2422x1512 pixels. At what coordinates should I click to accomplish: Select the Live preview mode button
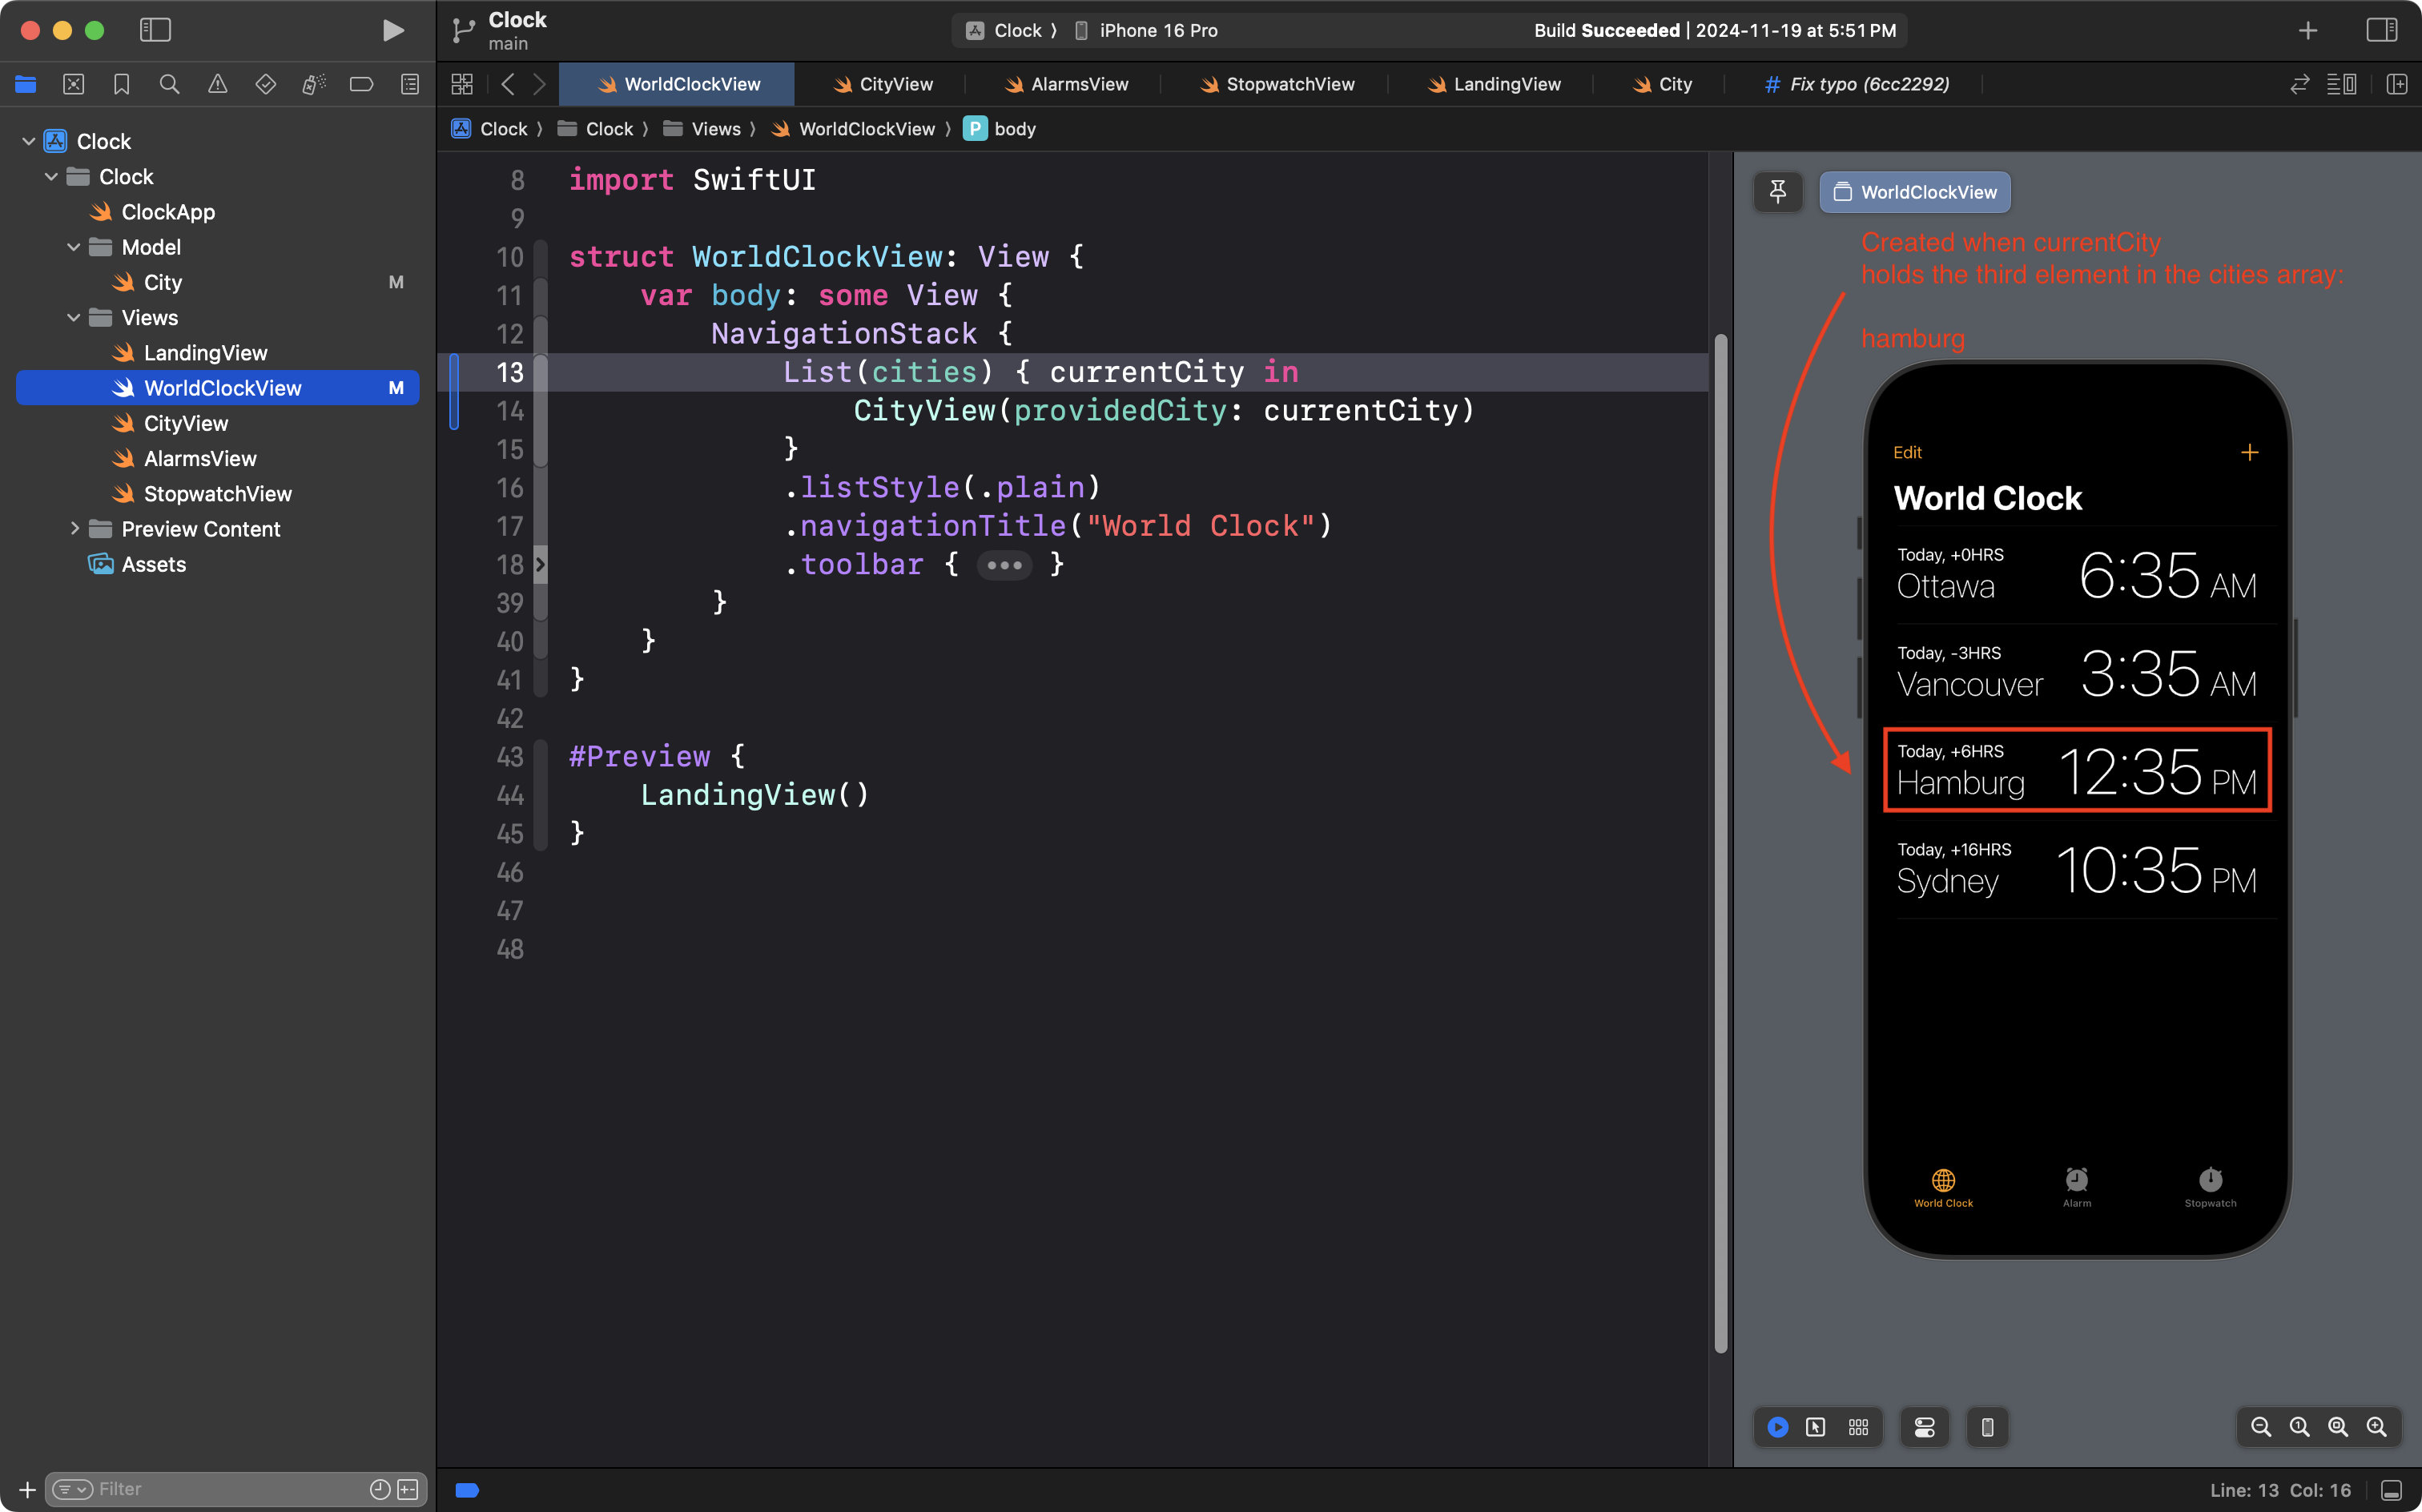[x=1777, y=1427]
